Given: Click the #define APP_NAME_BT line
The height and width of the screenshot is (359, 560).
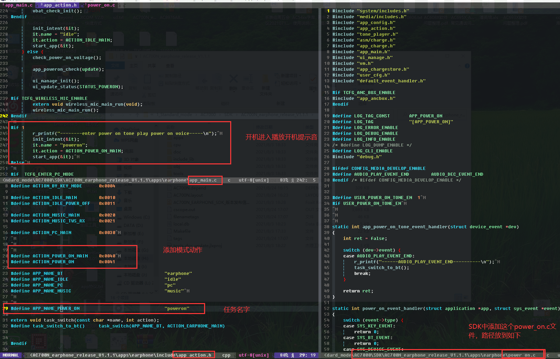Looking at the screenshot, I should pyautogui.click(x=101, y=274).
